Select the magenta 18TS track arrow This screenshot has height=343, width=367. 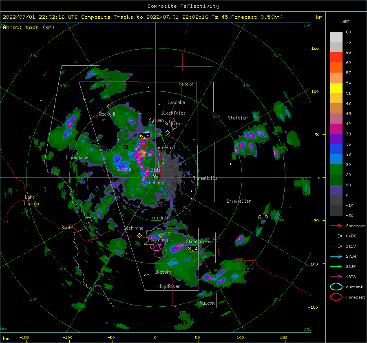pos(336,277)
